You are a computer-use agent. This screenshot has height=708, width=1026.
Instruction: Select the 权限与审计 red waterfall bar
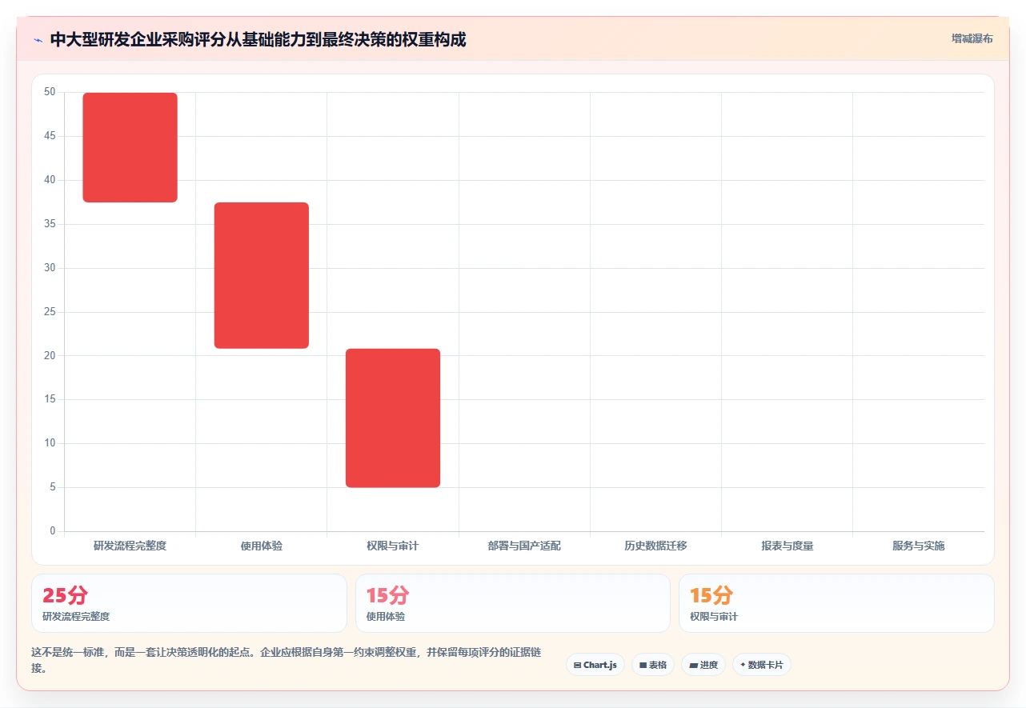pos(393,418)
